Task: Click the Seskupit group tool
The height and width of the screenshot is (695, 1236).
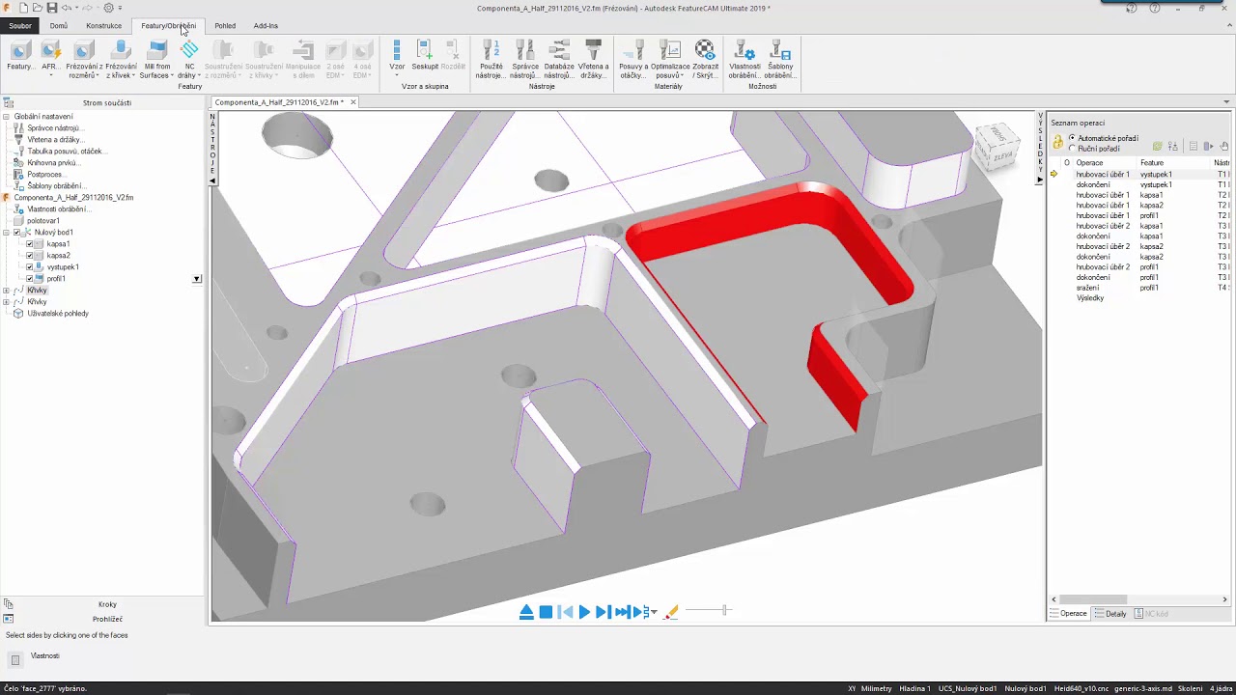Action: pos(425,56)
